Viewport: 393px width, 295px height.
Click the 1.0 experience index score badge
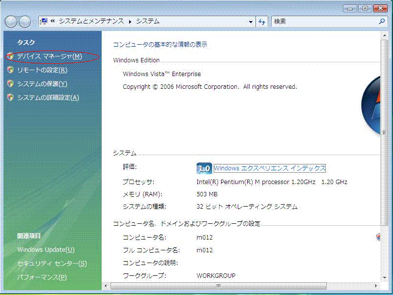click(204, 168)
